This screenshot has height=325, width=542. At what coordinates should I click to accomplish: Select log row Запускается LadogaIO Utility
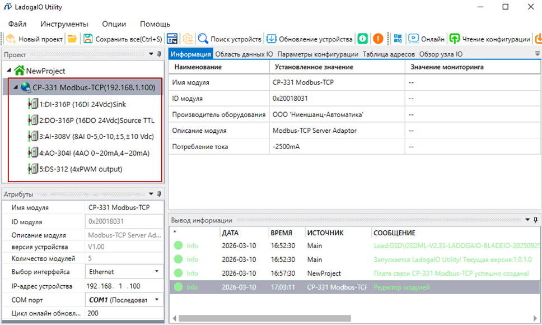point(354,259)
